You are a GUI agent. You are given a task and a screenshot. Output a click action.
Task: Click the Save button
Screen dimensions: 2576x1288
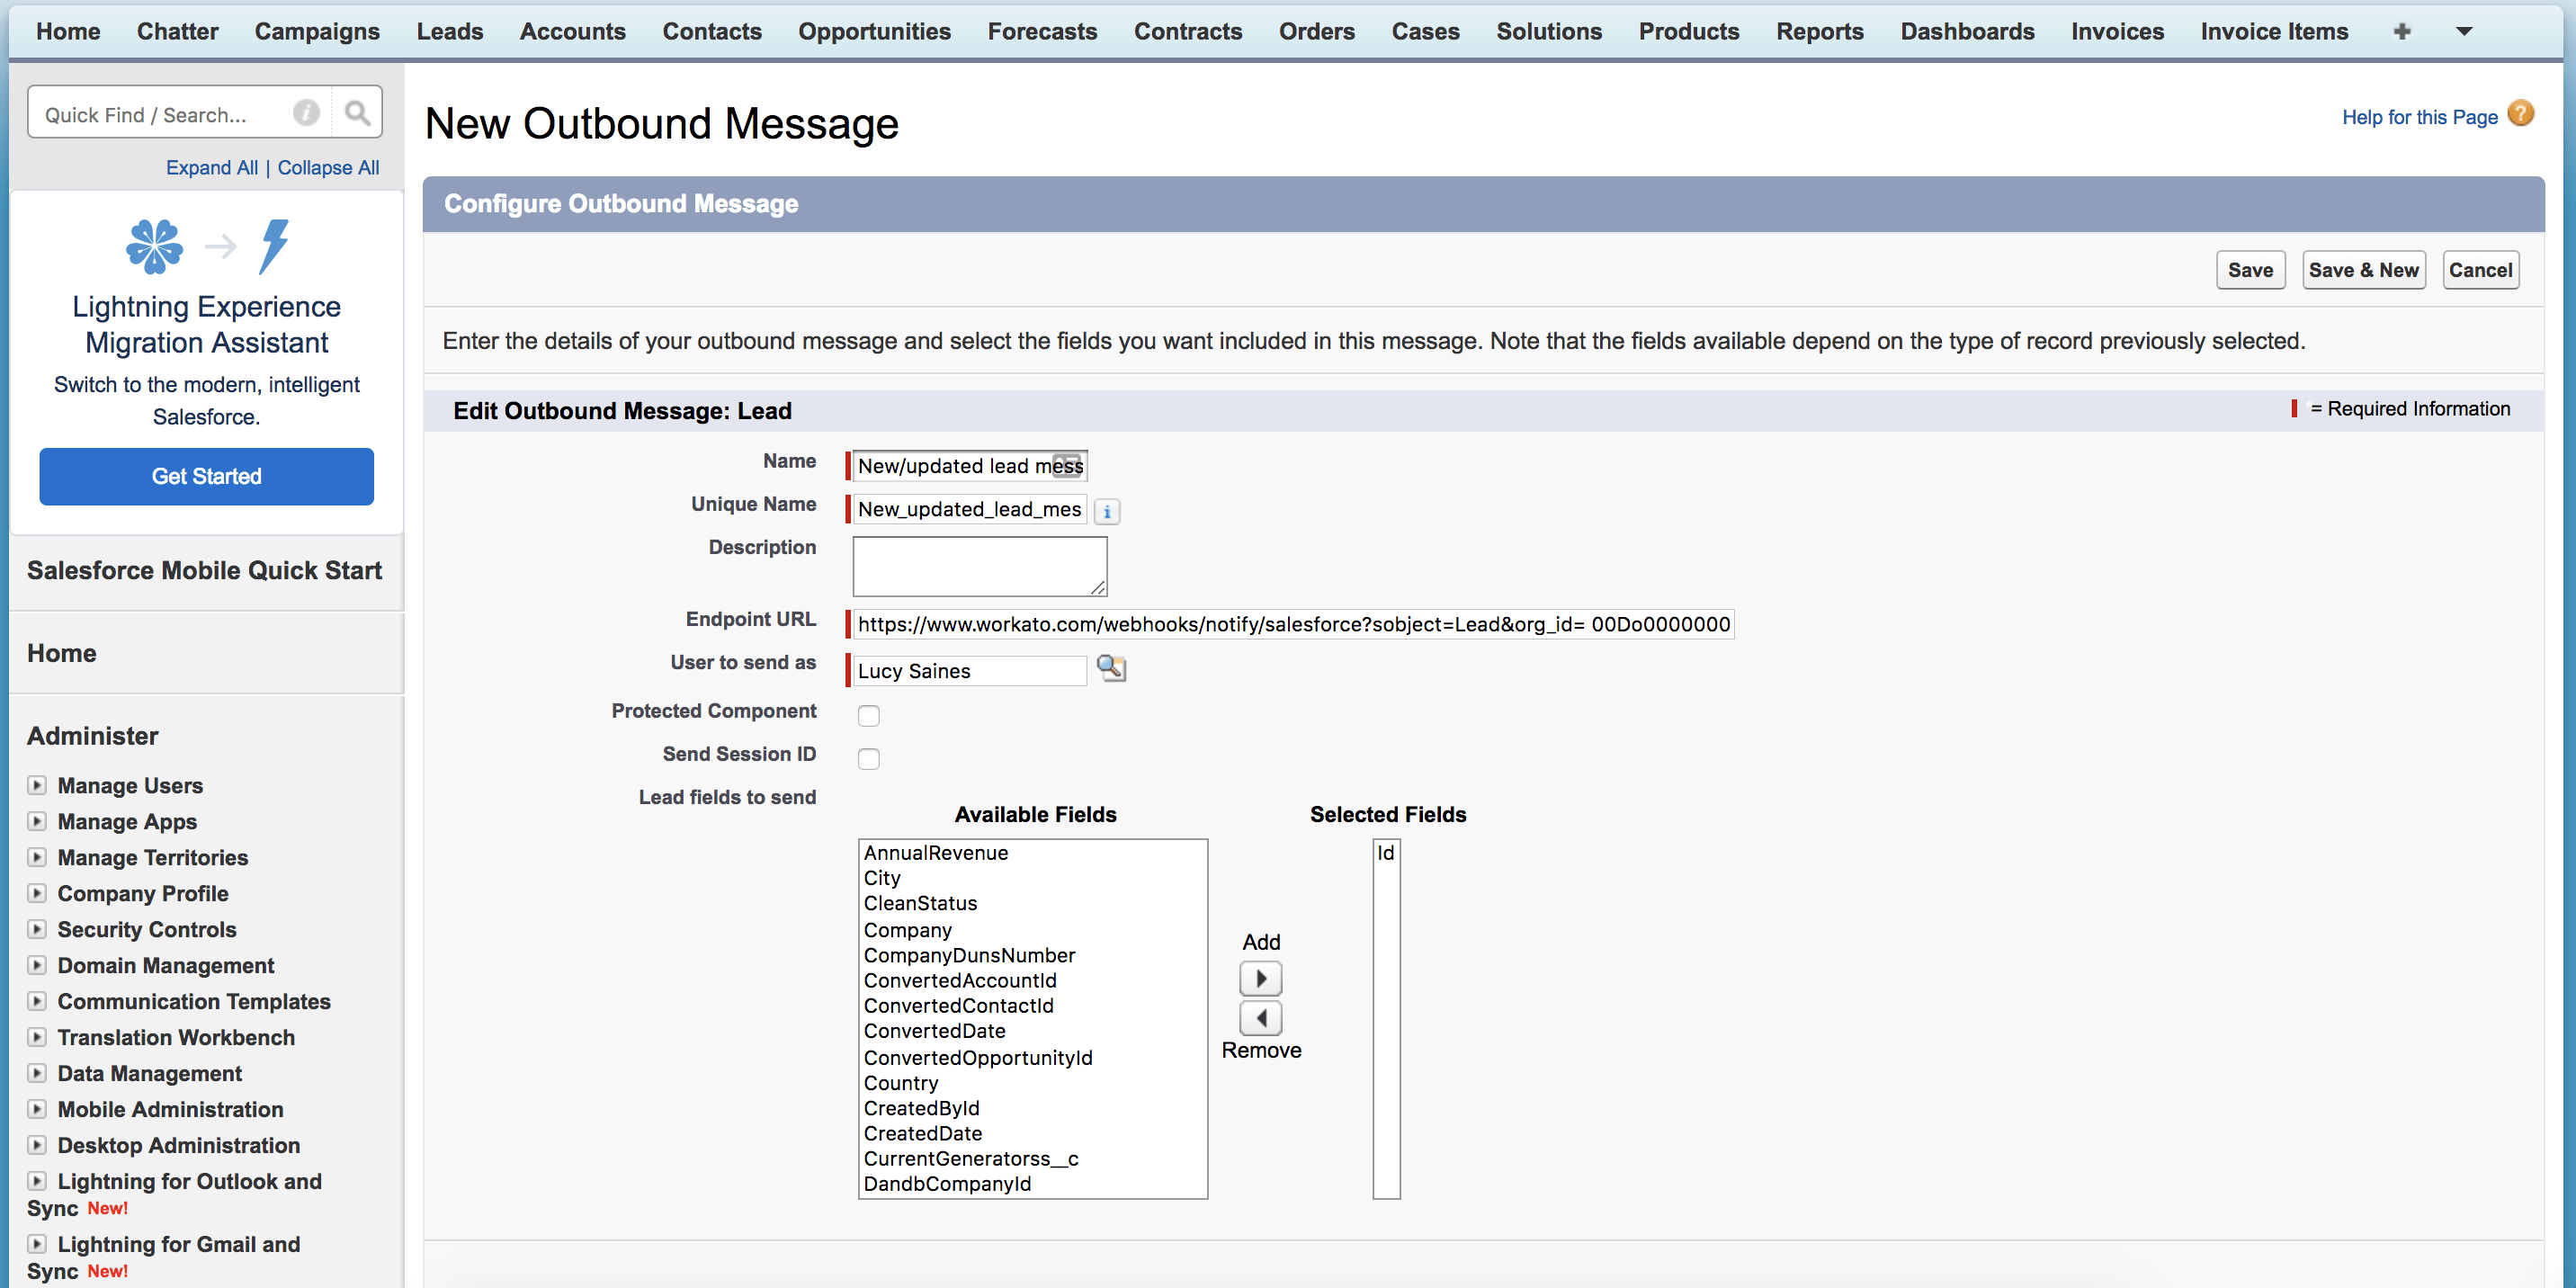point(2250,270)
